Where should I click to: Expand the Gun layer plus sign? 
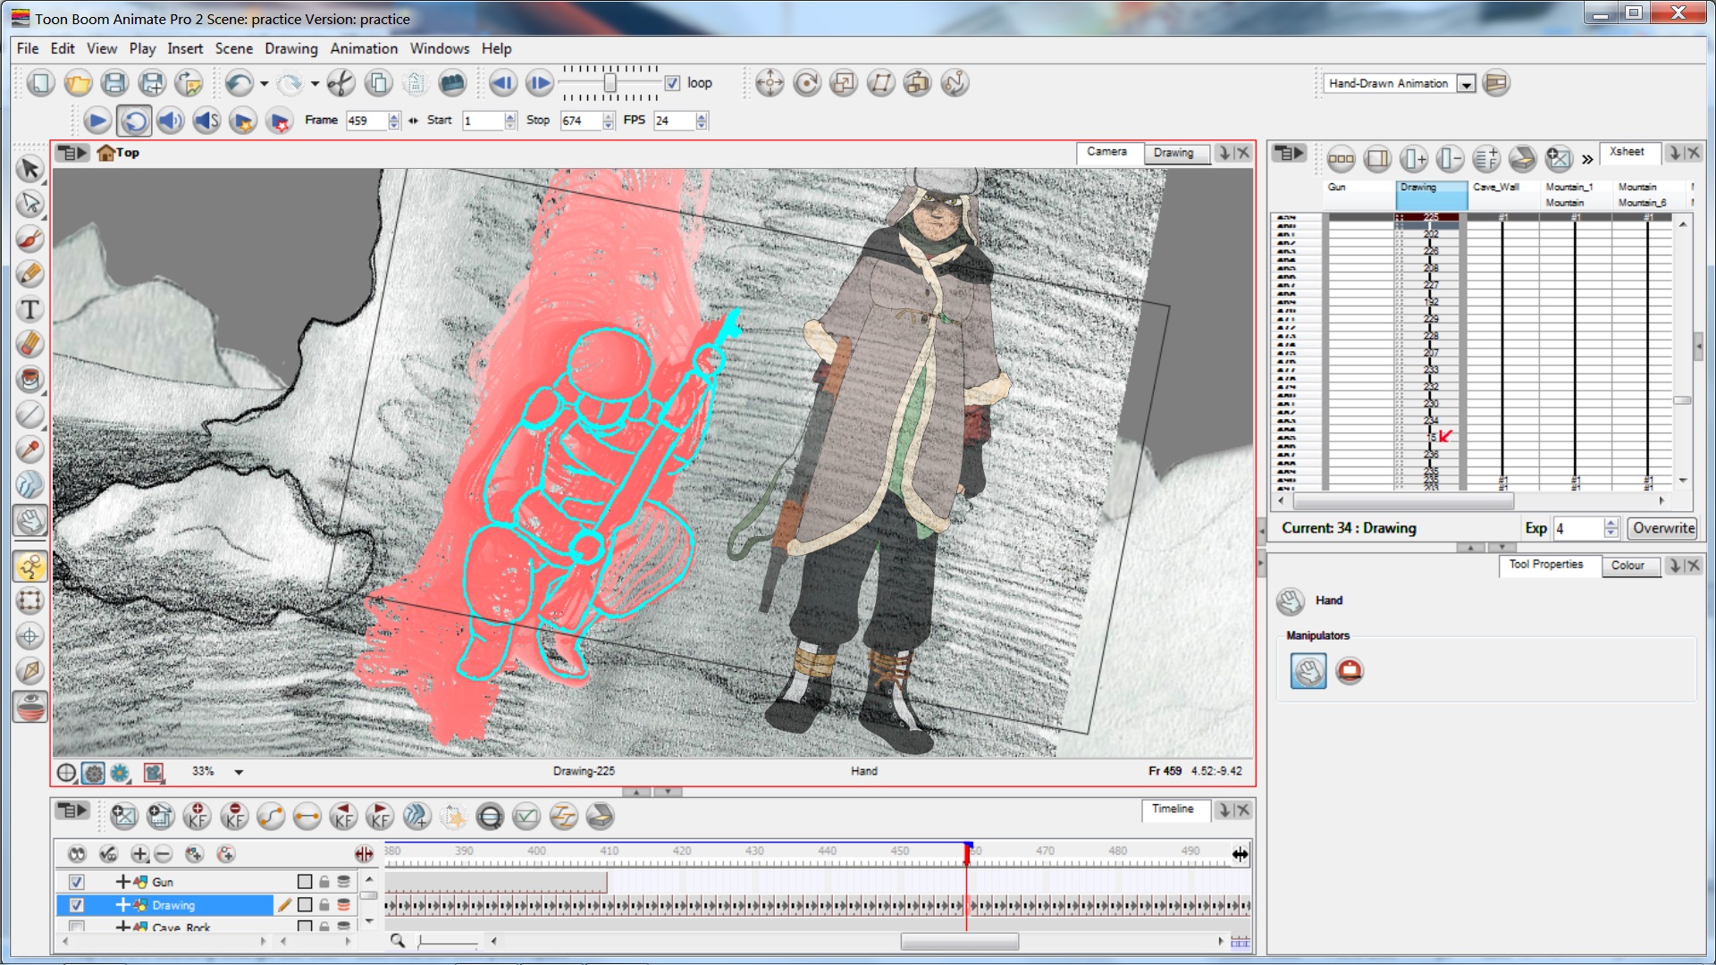122,882
